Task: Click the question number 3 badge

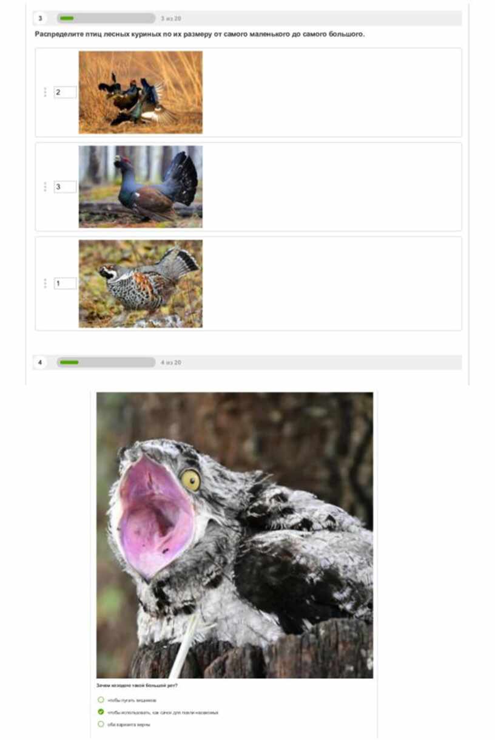Action: coord(41,18)
